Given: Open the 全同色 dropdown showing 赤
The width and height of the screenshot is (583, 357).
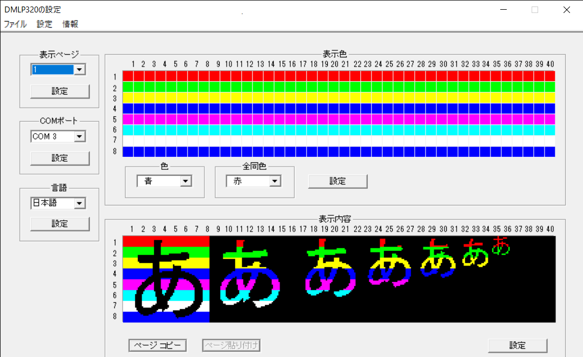Looking at the screenshot, I should coord(275,181).
